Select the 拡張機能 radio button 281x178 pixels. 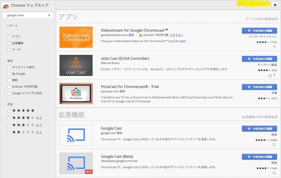coord(9,43)
